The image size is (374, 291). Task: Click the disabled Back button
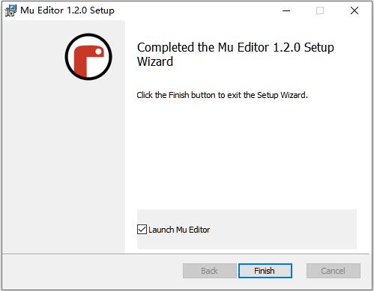(209, 271)
